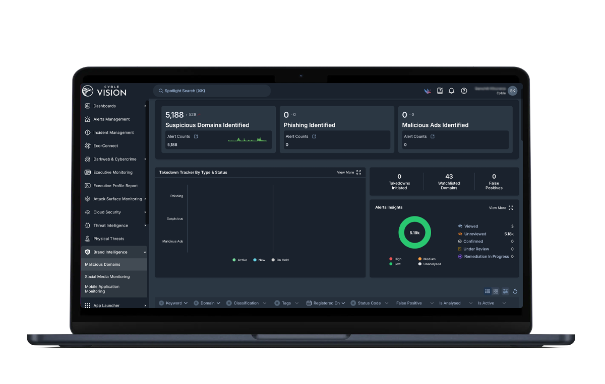Select the Attack Surface Monitoring icon
Image resolution: width=605 pixels, height=384 pixels.
(x=87, y=199)
